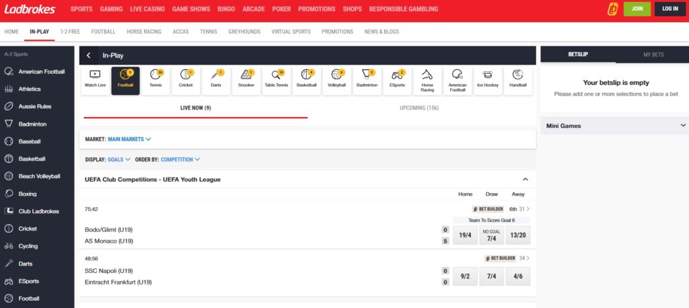
Task: Click the Log In button
Action: pos(670,9)
